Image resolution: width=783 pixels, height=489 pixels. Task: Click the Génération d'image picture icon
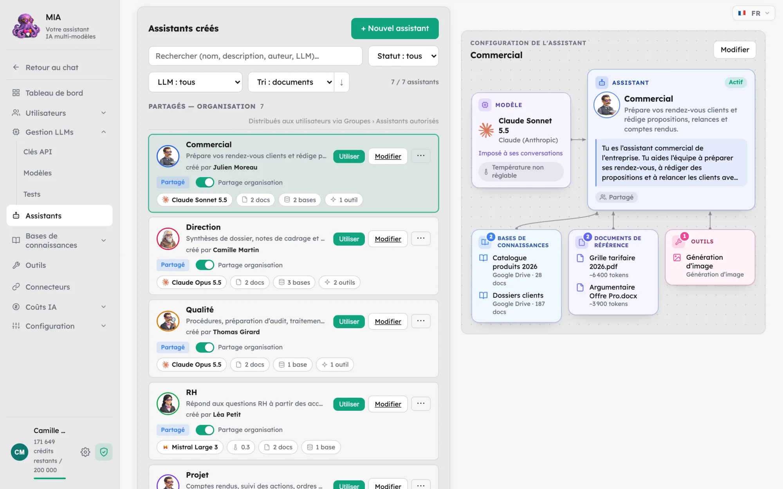(677, 257)
